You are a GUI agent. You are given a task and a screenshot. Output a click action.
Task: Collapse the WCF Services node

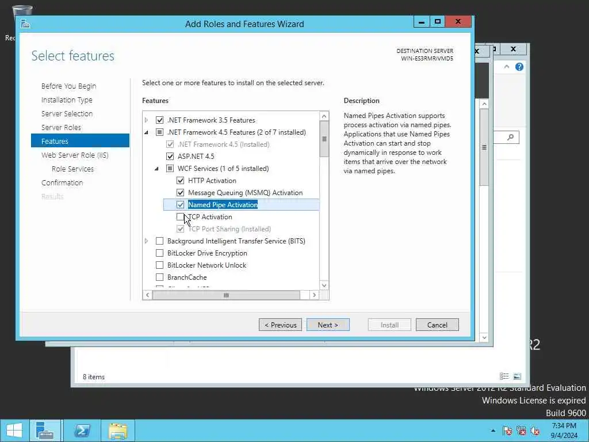tap(156, 169)
